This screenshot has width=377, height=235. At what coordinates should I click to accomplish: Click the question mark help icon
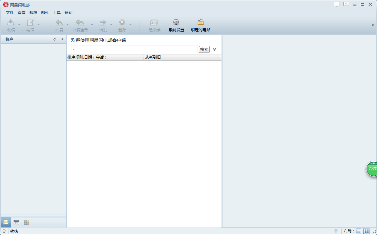pos(346,4)
